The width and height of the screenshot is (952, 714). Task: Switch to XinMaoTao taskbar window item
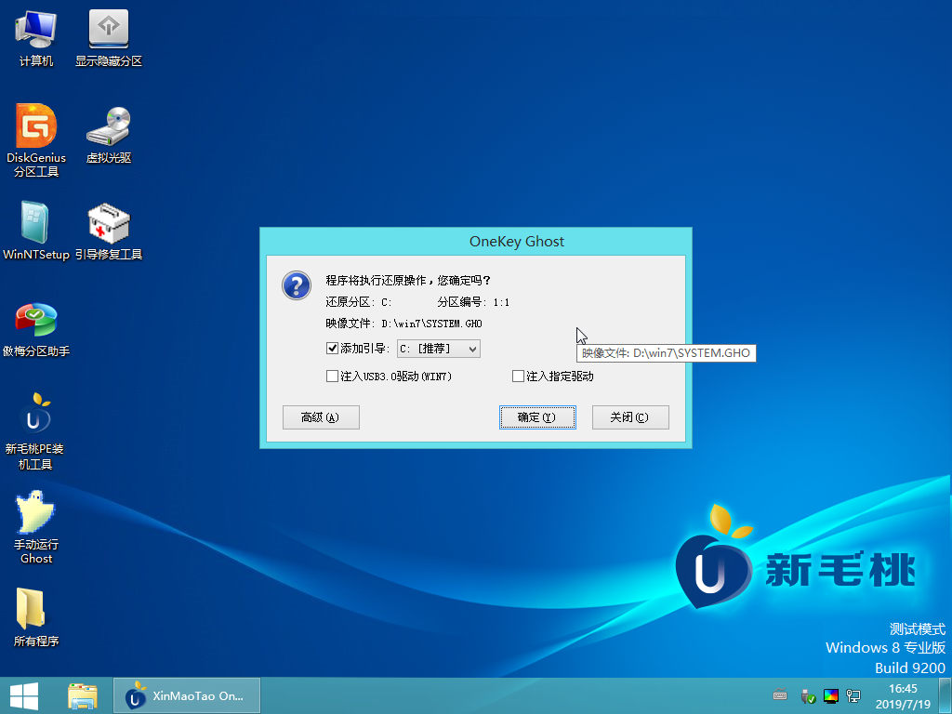[x=186, y=695]
